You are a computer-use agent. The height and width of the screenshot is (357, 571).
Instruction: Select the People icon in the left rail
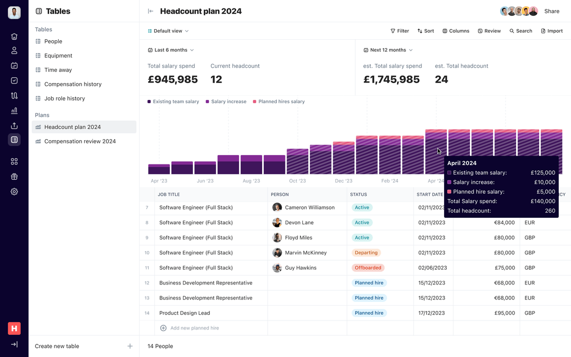click(x=14, y=50)
